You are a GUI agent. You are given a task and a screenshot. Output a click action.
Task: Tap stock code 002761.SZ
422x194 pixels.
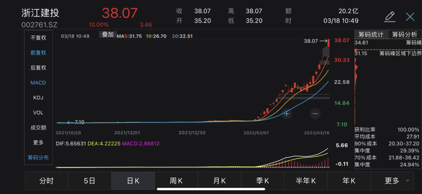pos(39,25)
